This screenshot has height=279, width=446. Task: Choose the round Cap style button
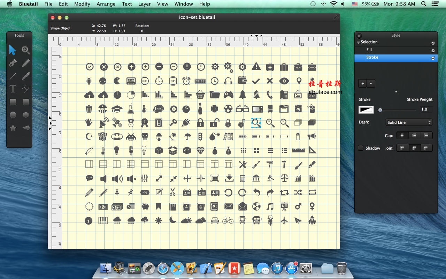[x=414, y=135]
